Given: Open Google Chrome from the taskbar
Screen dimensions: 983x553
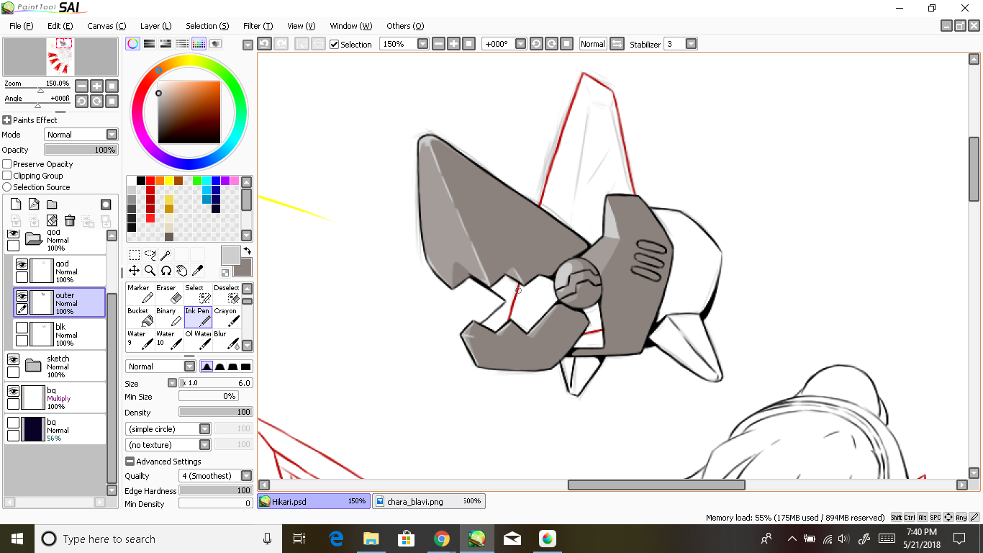Looking at the screenshot, I should point(442,539).
